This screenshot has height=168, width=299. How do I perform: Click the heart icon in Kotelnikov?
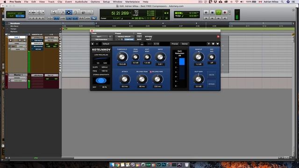click(218, 44)
